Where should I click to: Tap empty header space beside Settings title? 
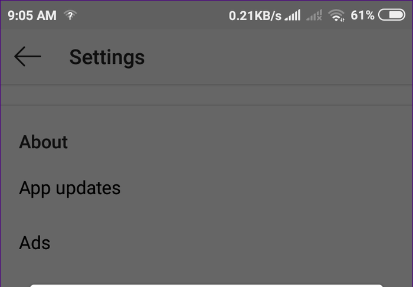[x=277, y=57]
